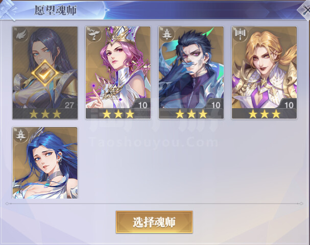Image resolution: width=310 pixels, height=245 pixels.
Task: Click the 选择魂师 confirm button
Action: (154, 222)
